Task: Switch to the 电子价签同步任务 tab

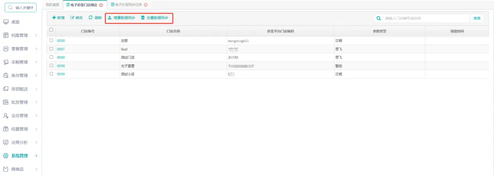Action: 129,5
